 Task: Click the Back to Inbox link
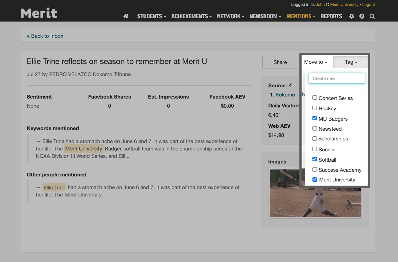(x=45, y=36)
